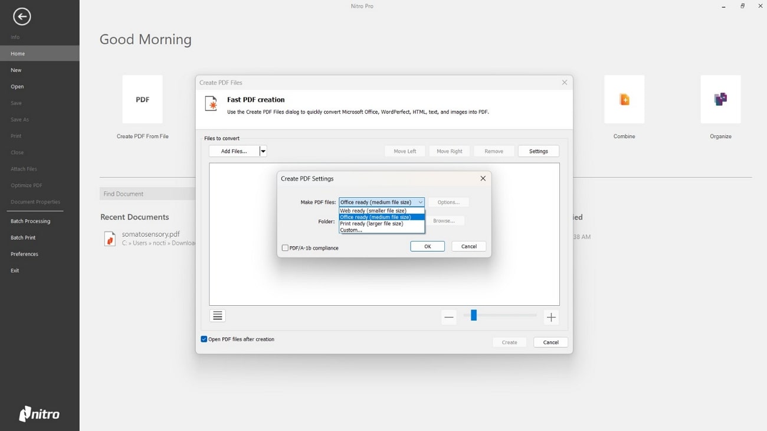This screenshot has width=767, height=431.
Task: Select Web ready (smaller file size)
Action: coord(382,211)
